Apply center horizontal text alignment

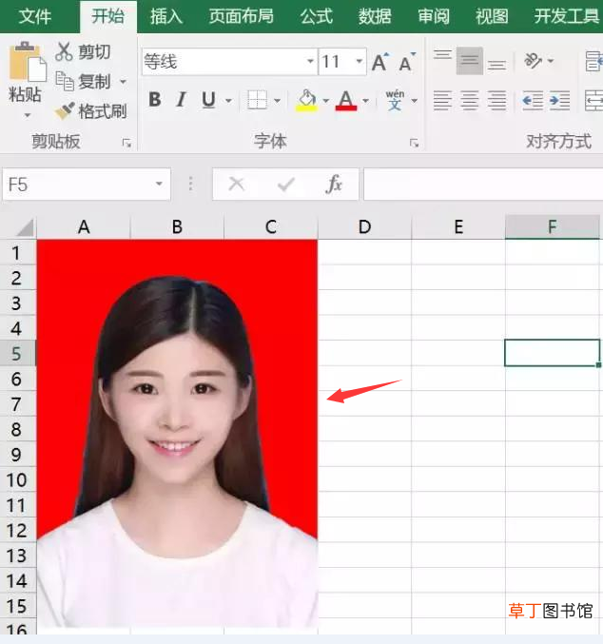coord(470,101)
